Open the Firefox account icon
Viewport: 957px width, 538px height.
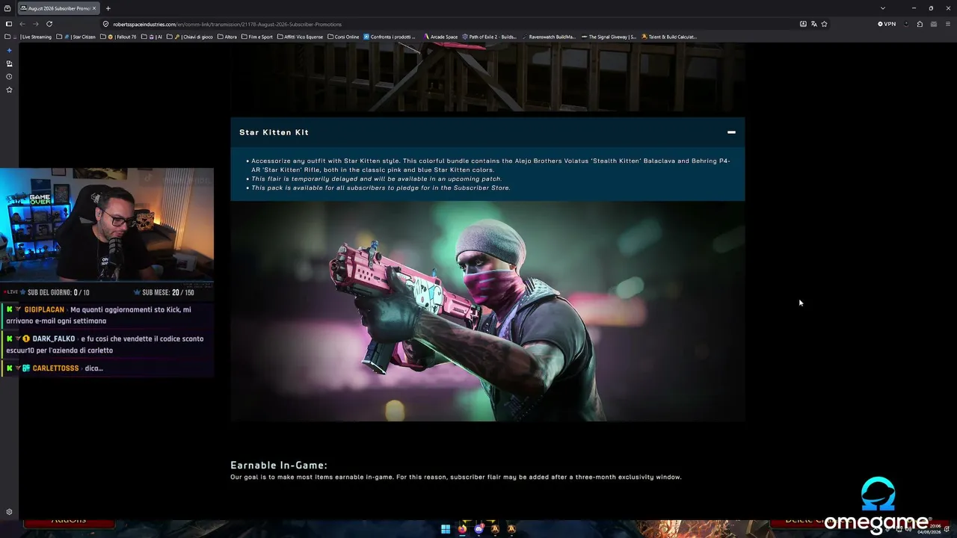[907, 24]
